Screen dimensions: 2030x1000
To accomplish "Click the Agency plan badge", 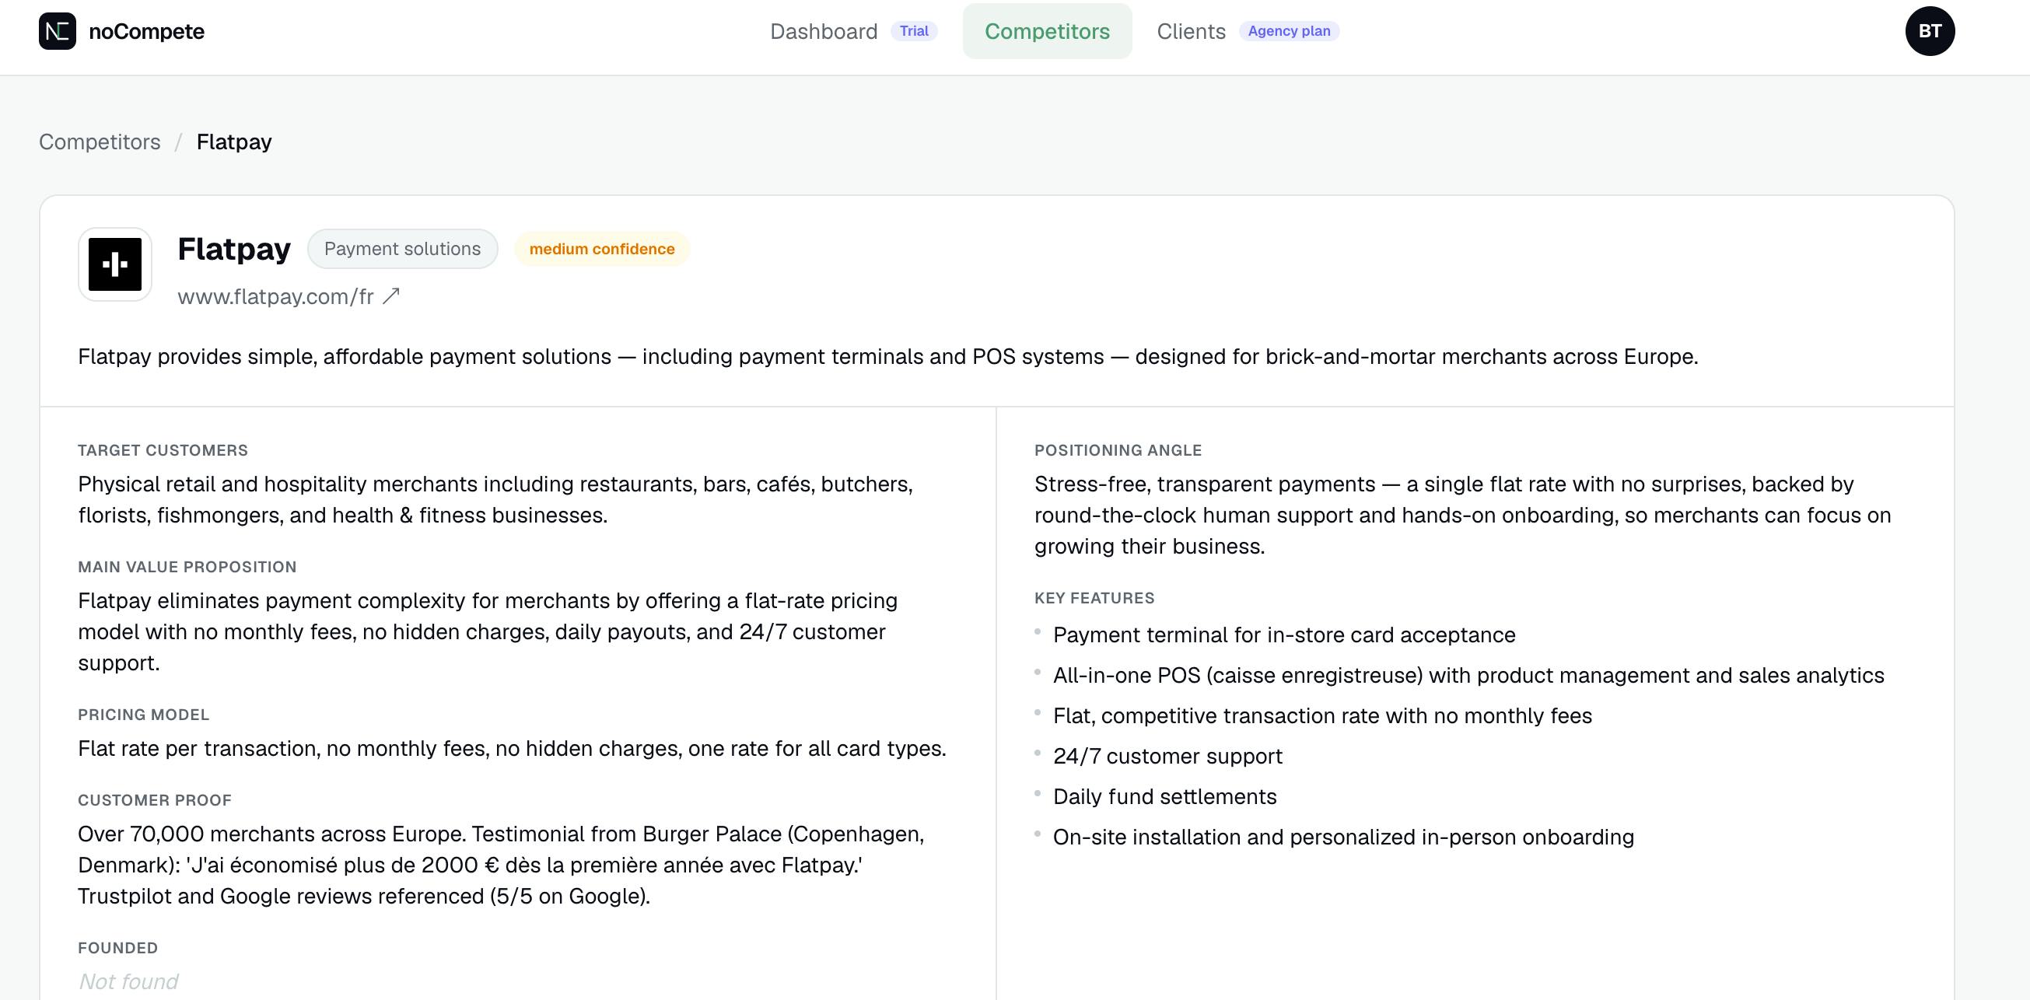I will 1290,32.
